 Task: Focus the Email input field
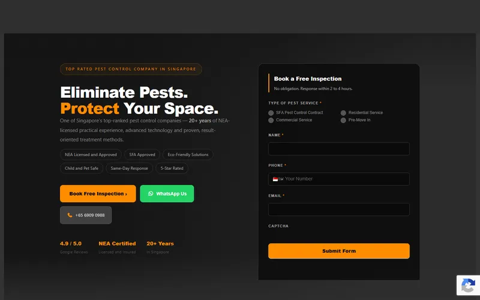pos(339,209)
